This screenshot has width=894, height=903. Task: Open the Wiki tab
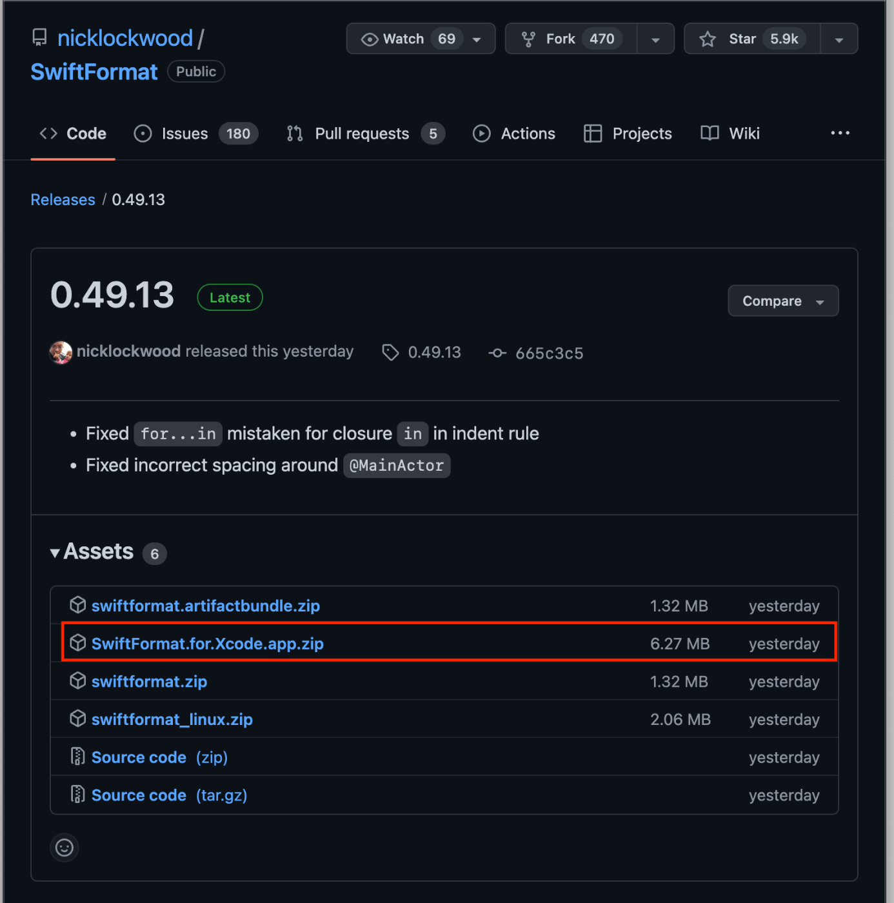pyautogui.click(x=730, y=134)
